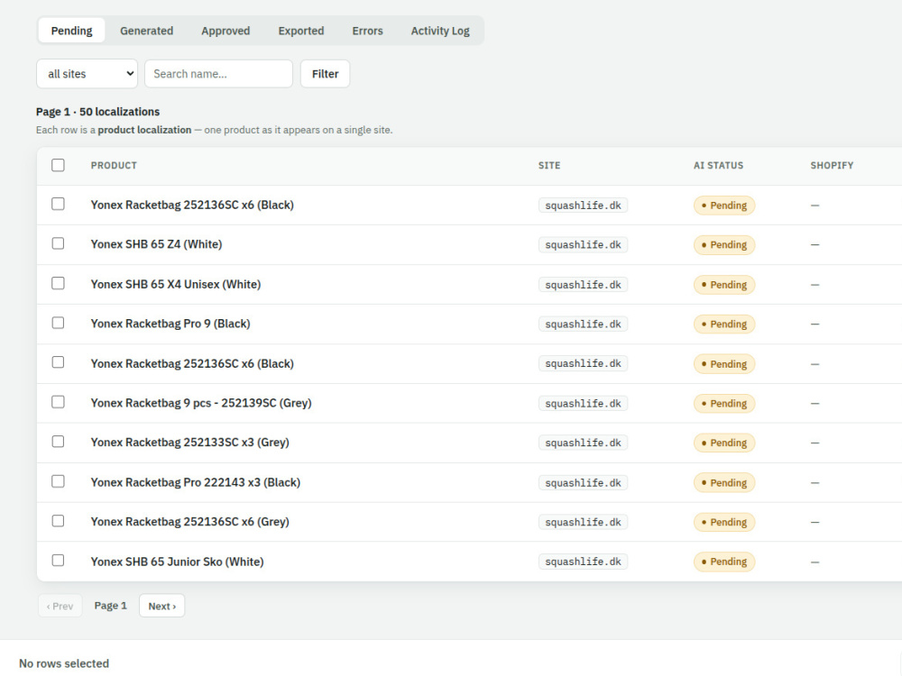Screen dimensions: 902x676
Task: Click the 'No rows selected' status text
Action: [64, 663]
